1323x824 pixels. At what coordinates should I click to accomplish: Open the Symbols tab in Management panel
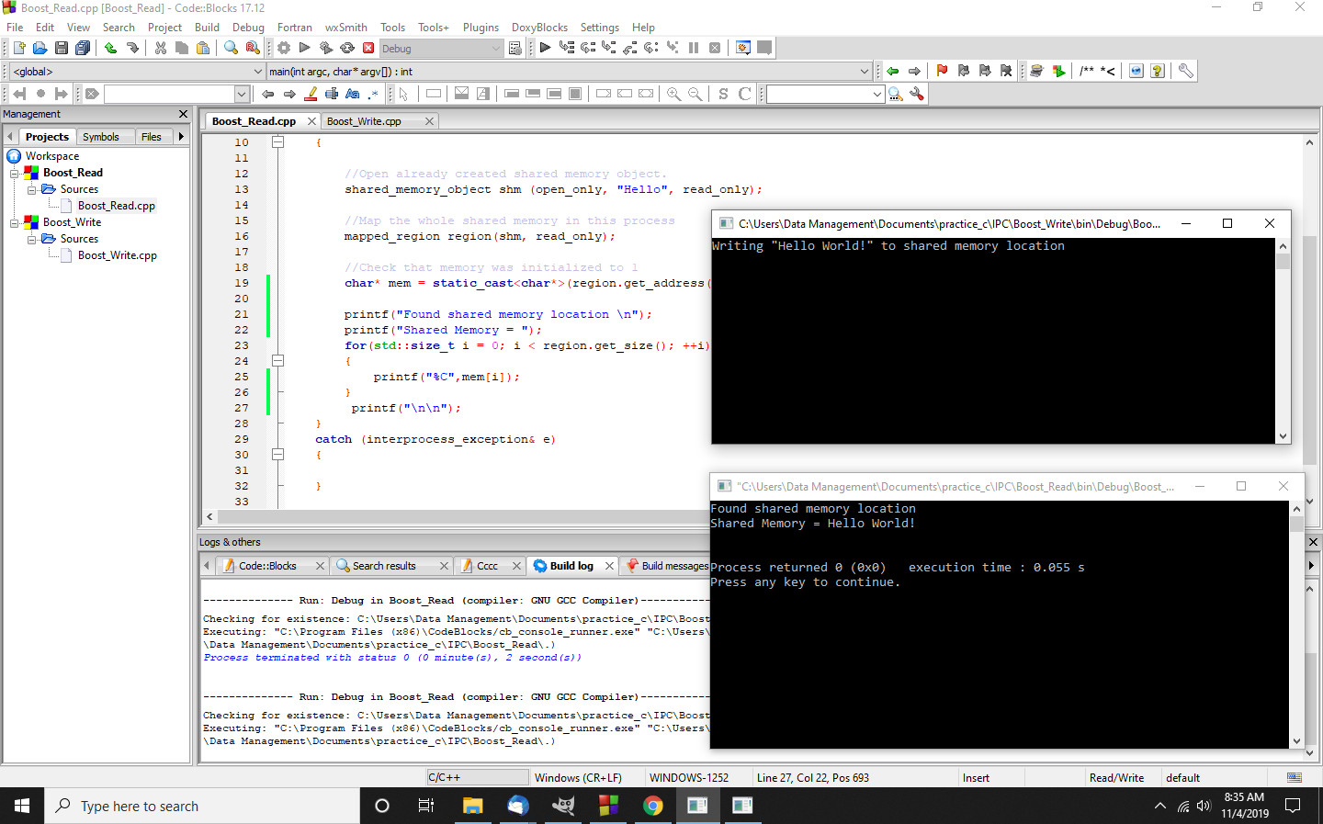[101, 137]
